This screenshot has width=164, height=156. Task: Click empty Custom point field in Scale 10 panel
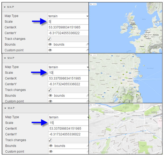[x=68, y=101]
